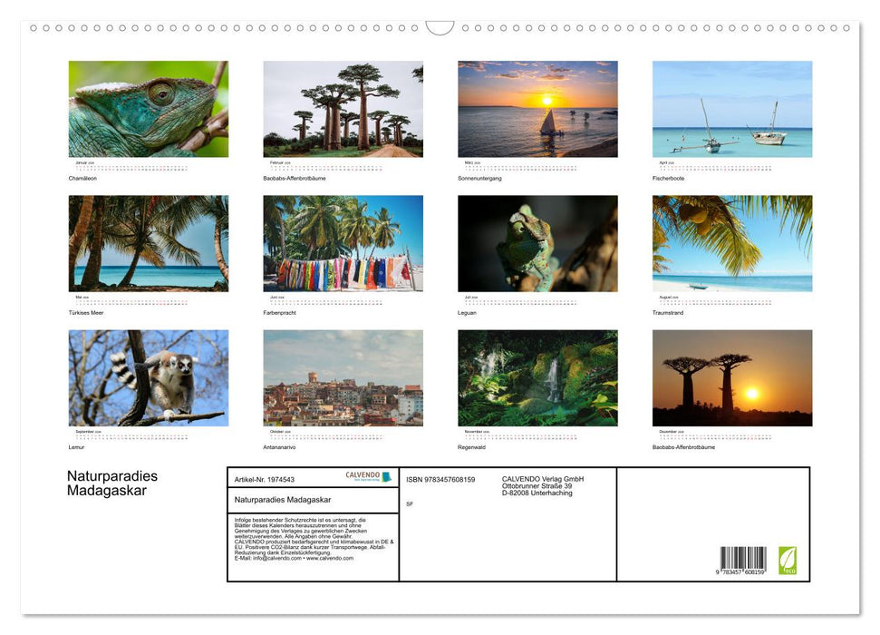Screen dimensions: 880x635
Task: Select the Fischerboote April photo
Action: 732,108
